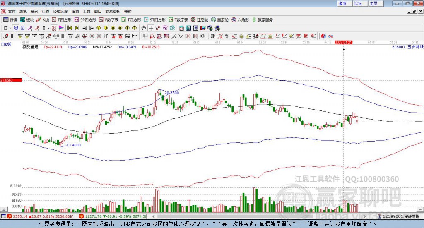Switch to K线 chart view
This screenshot has height=228, width=424.
[43, 20]
